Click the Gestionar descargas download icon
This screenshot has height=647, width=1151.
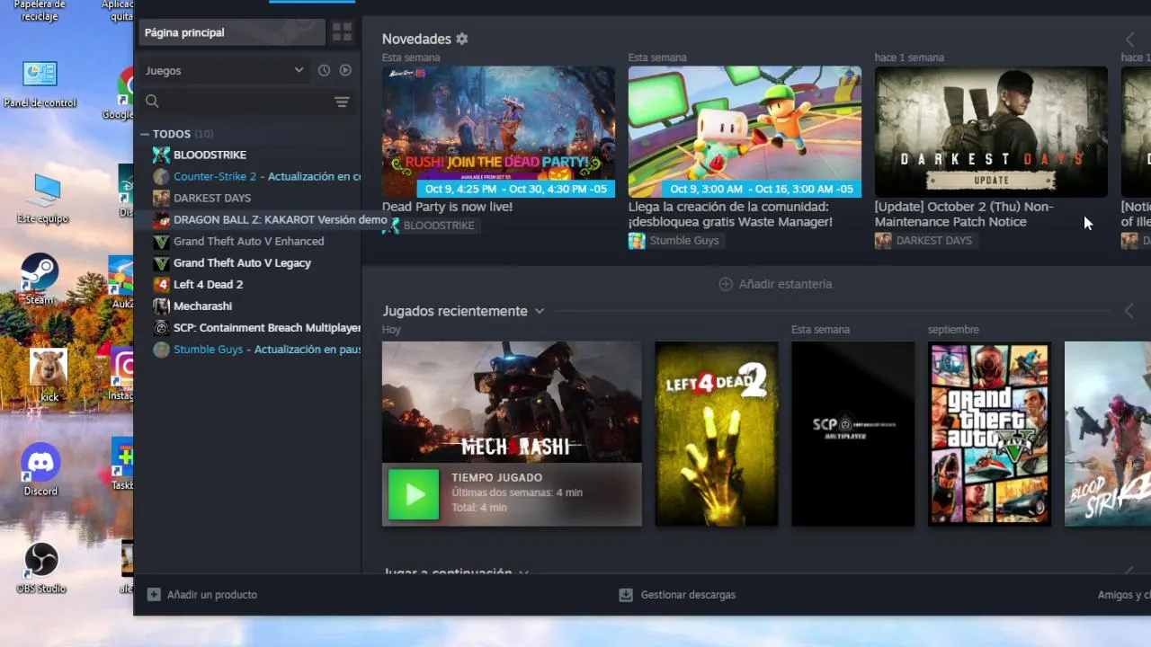626,594
